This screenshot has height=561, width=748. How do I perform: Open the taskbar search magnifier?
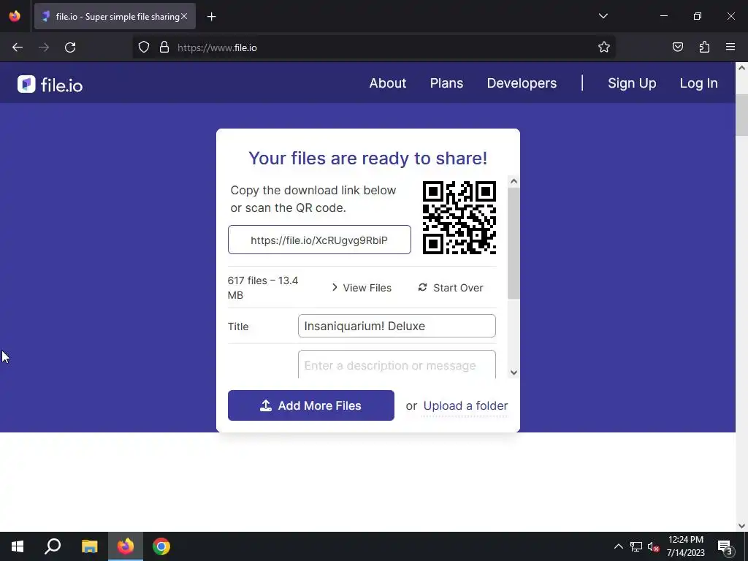point(53,546)
